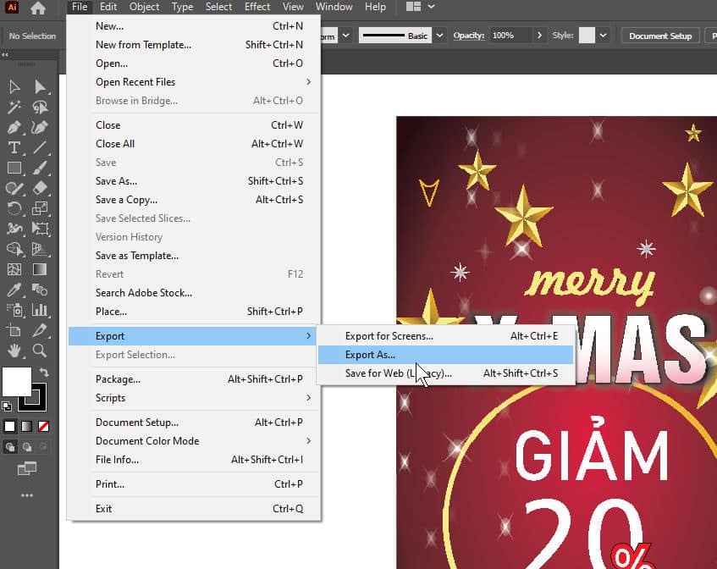
Task: Select the Direct Selection tool
Action: click(x=39, y=86)
